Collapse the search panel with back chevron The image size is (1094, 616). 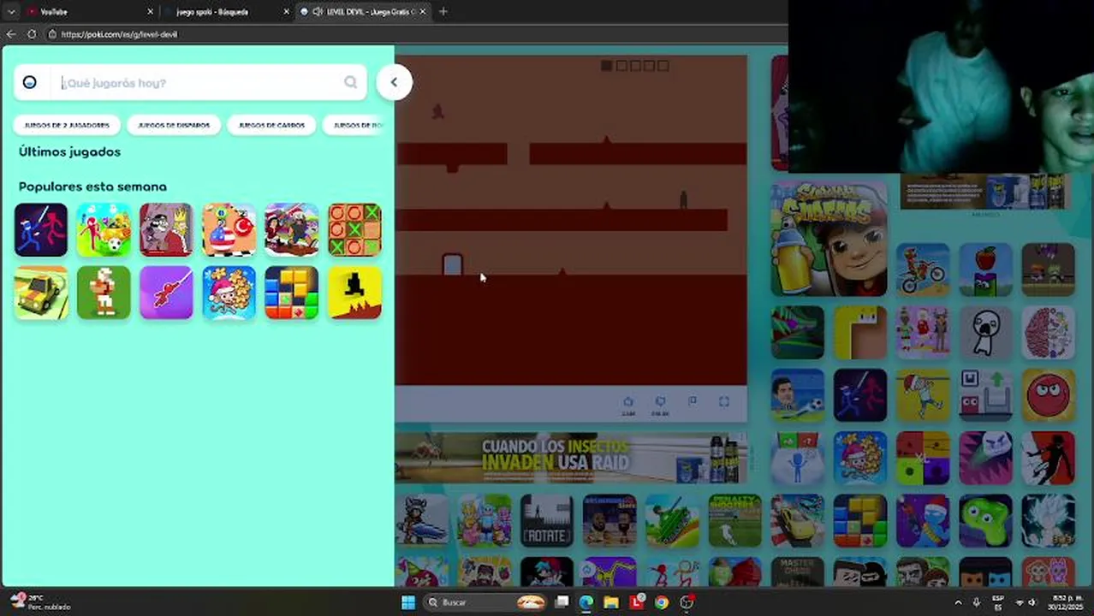[x=394, y=82]
